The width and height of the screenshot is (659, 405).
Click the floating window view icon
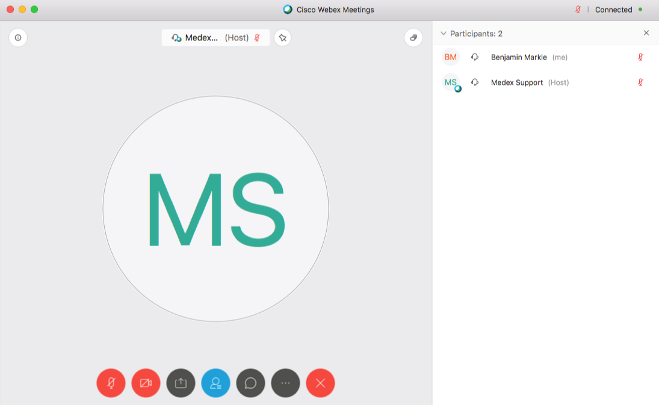[x=413, y=38]
